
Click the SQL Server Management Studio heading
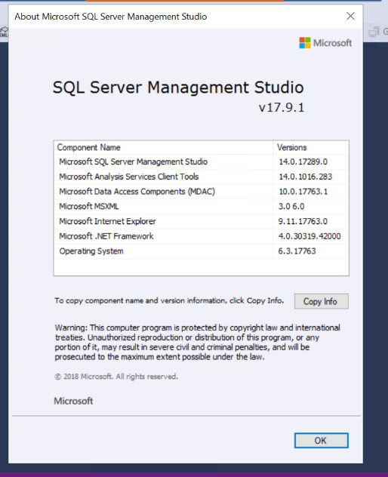[178, 88]
